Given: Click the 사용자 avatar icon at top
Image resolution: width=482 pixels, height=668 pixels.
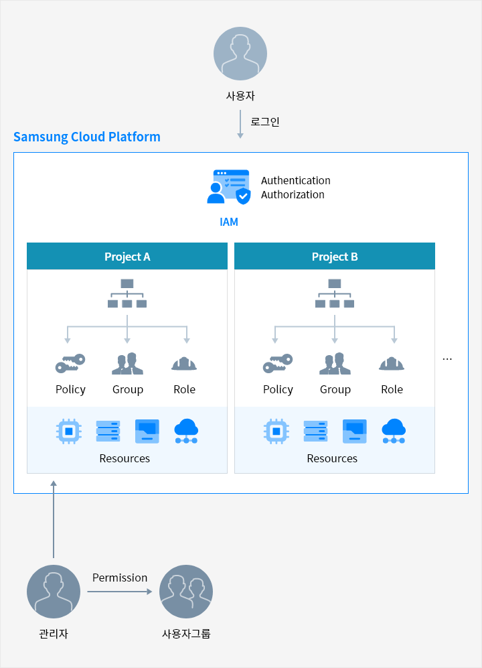Looking at the screenshot, I should point(240,54).
